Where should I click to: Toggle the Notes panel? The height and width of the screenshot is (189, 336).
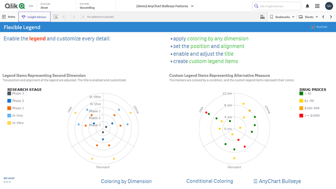click(x=9, y=17)
